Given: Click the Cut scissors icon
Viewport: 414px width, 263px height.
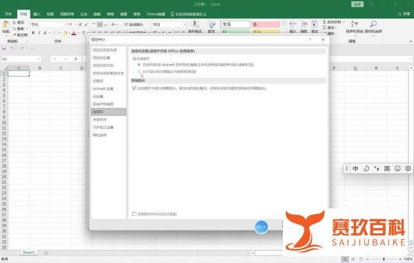Looking at the screenshot, I should point(14,23).
